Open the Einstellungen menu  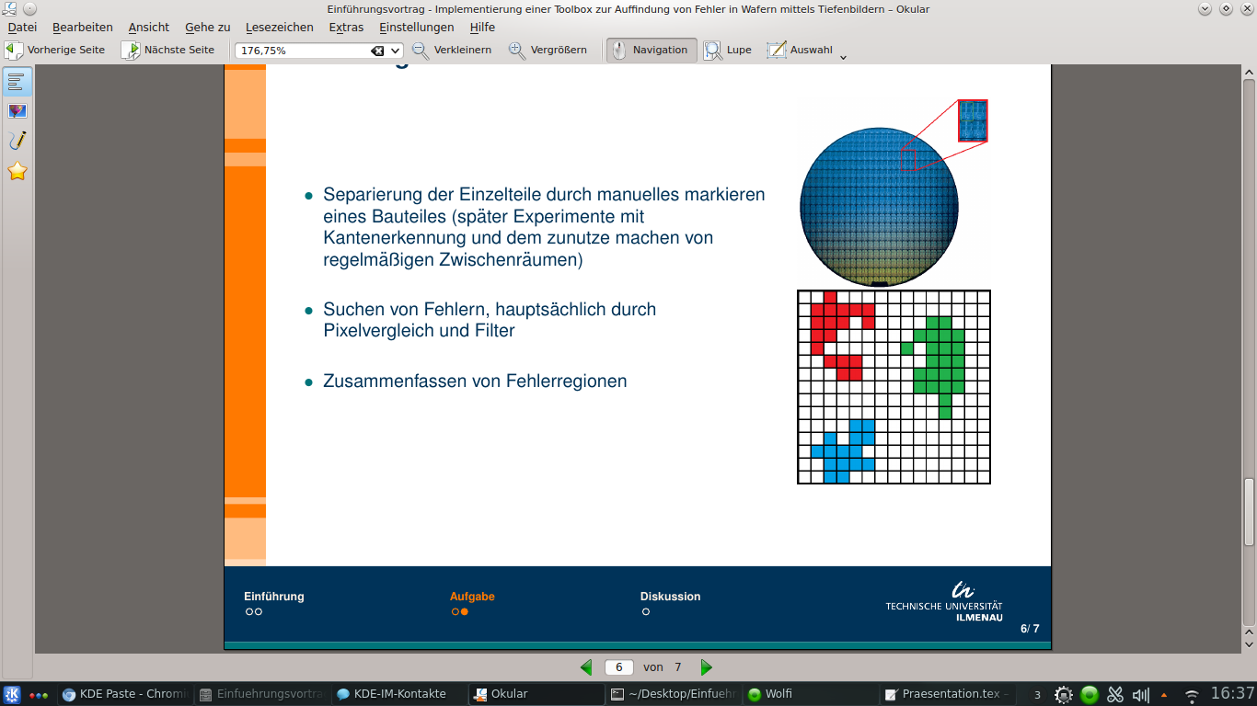click(x=417, y=28)
